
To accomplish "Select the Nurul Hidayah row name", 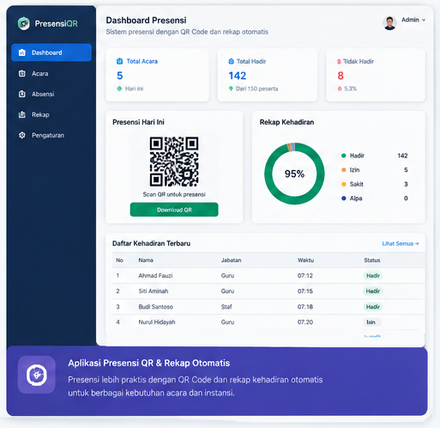I will [x=157, y=322].
